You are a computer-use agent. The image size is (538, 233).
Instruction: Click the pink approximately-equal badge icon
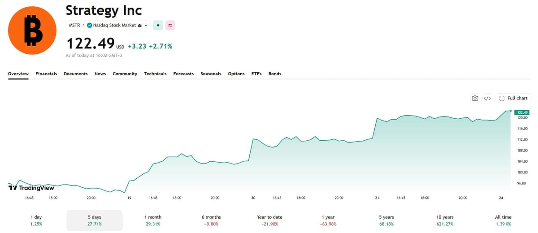(x=170, y=26)
